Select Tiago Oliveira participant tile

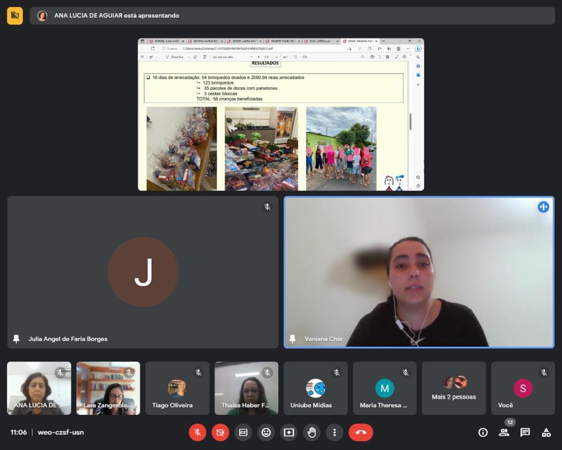tap(177, 388)
